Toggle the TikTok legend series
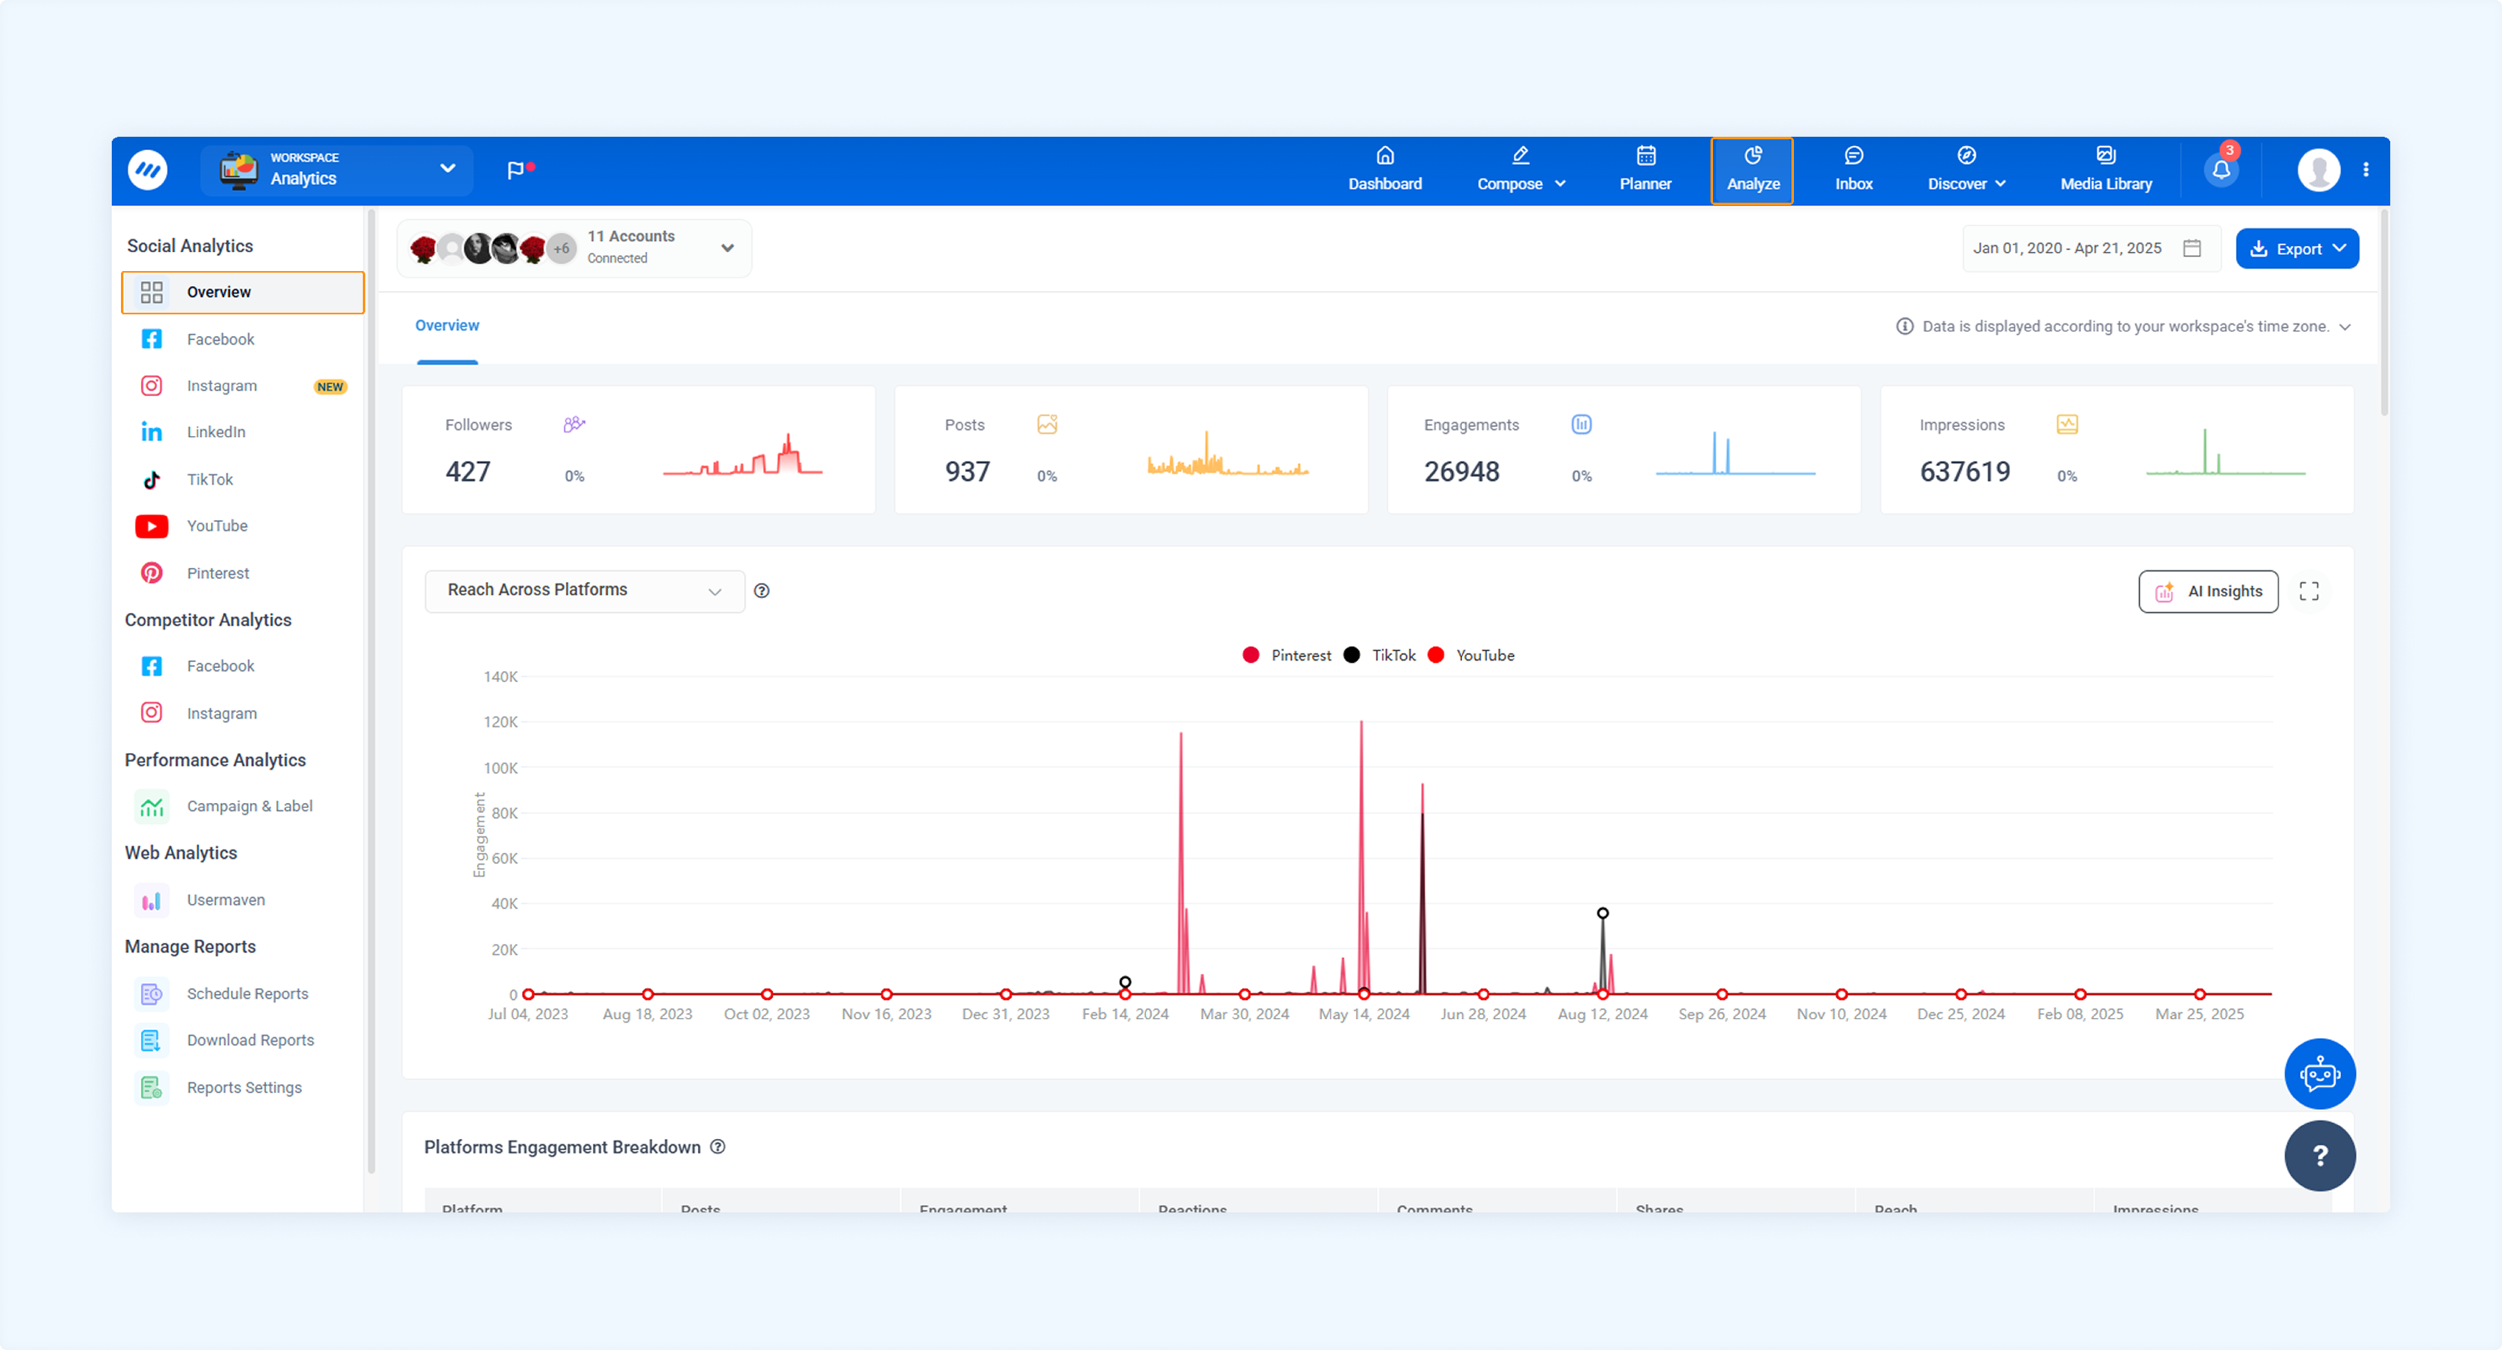Image resolution: width=2502 pixels, height=1350 pixels. (1380, 655)
